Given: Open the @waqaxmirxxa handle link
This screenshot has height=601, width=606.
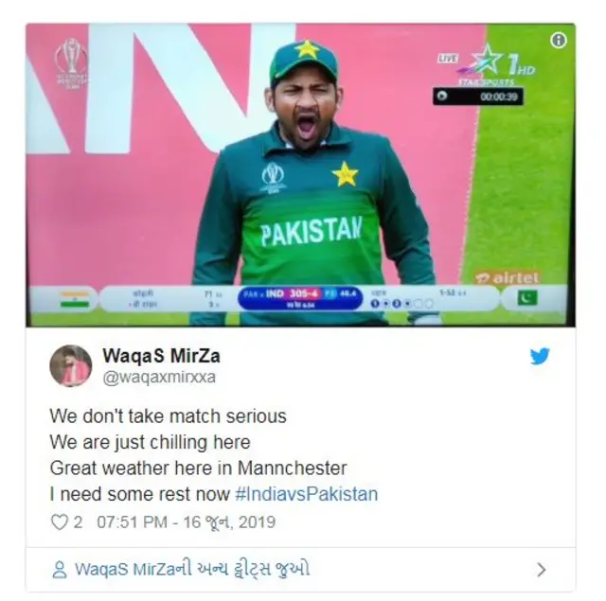Looking at the screenshot, I should pos(159,377).
